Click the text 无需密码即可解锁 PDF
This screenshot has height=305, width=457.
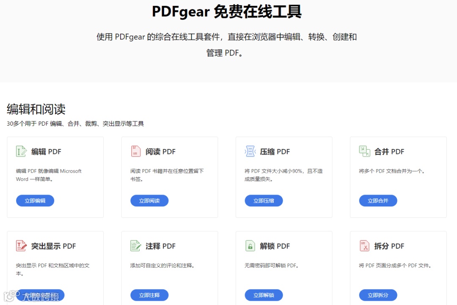coord(271,265)
